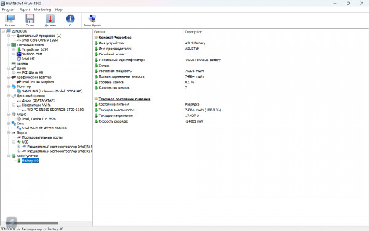Select Intel, Device ID: 7E28 audio item
Image resolution: width=369 pixels, height=231 pixels.
pos(39,119)
